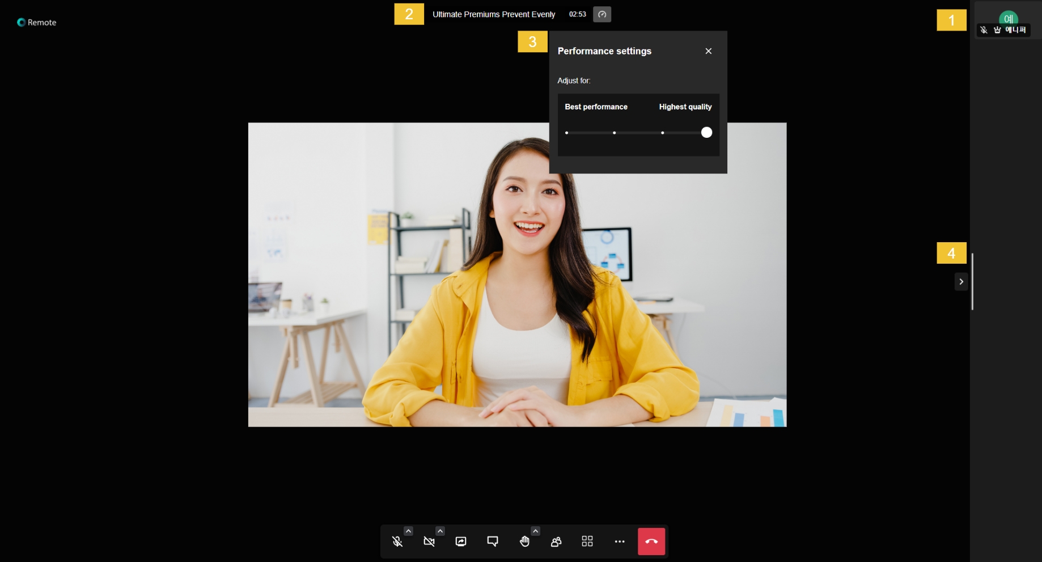Unmute the microphone in the bottom toolbar
1042x562 pixels.
(x=397, y=542)
